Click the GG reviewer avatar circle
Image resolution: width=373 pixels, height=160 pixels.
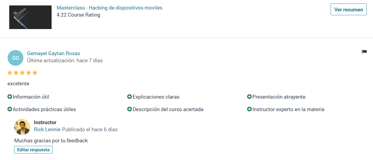tap(15, 58)
